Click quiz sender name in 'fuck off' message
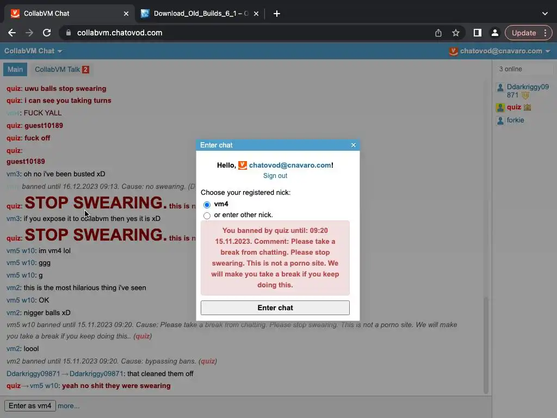This screenshot has height=418, width=557. point(14,138)
